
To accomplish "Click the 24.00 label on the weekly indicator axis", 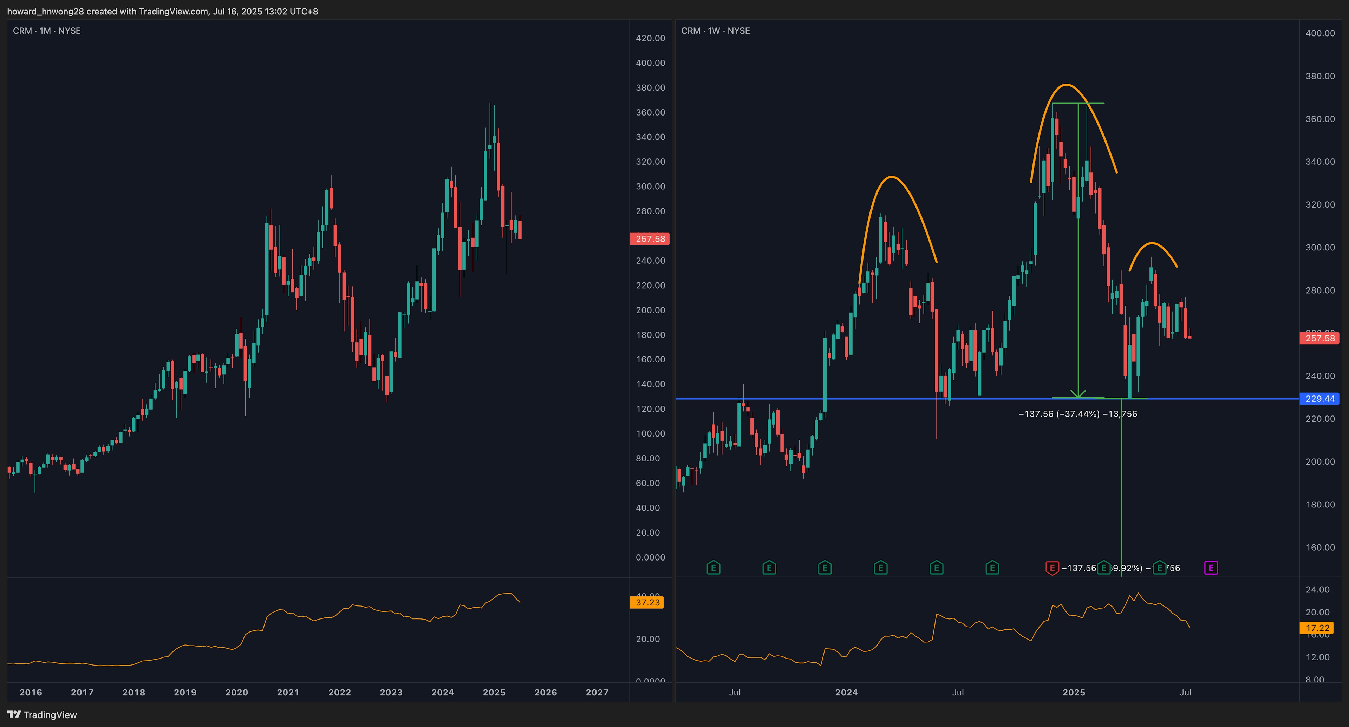I will pyautogui.click(x=1318, y=590).
